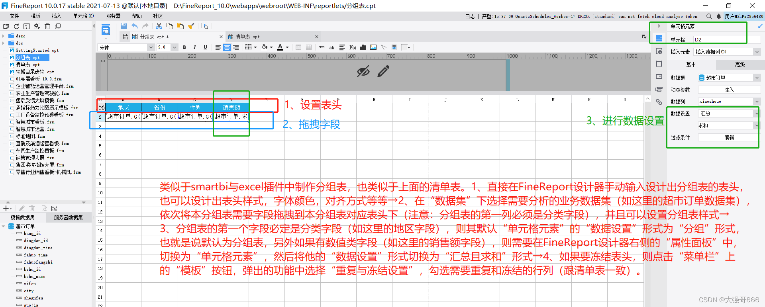Open the 服务器 menu

[x=113, y=16]
